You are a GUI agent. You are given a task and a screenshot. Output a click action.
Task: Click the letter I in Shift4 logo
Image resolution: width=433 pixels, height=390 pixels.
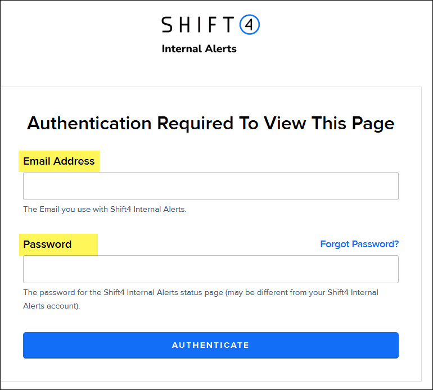[x=199, y=25]
